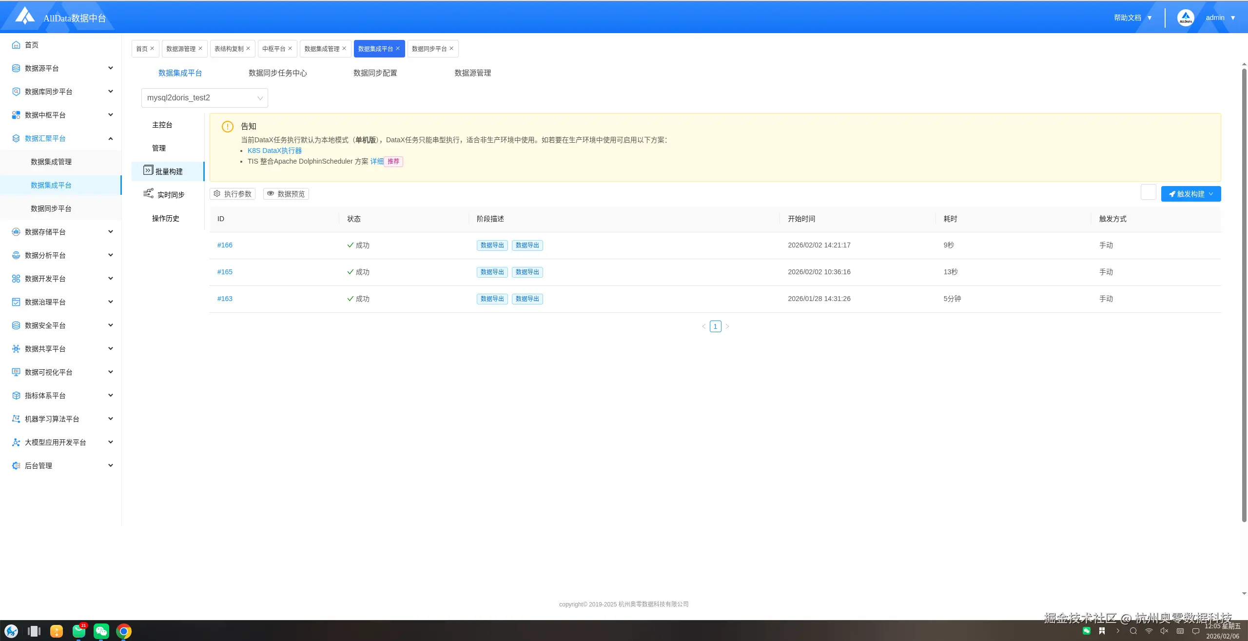Screen dimensions: 1248x641
Task: Close the 表结构复制 tab
Action: point(248,48)
